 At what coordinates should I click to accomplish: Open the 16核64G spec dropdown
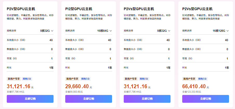pyautogui.click(x=105, y=31)
